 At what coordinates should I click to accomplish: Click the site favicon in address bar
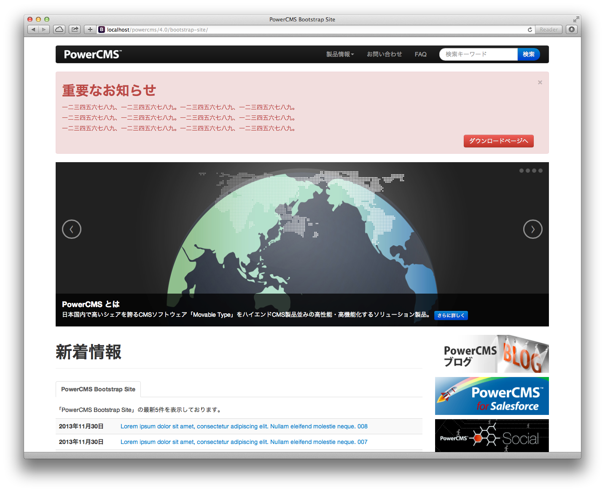click(x=102, y=29)
